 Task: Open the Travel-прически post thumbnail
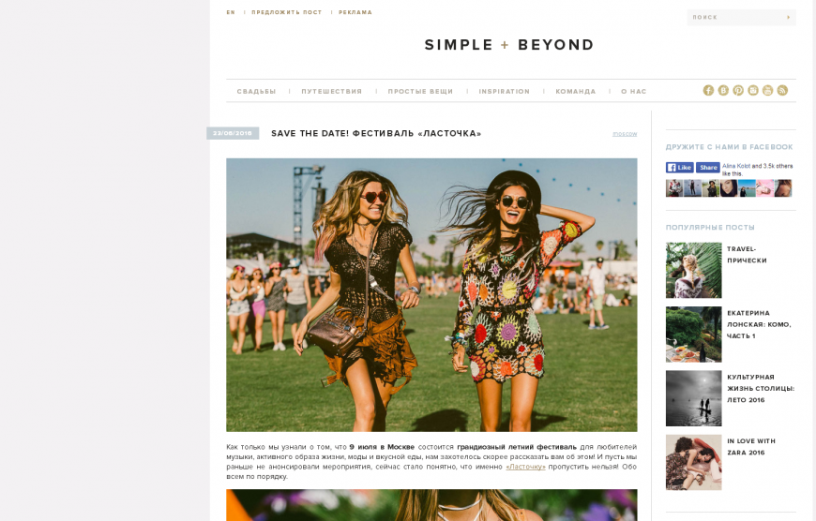[694, 271]
